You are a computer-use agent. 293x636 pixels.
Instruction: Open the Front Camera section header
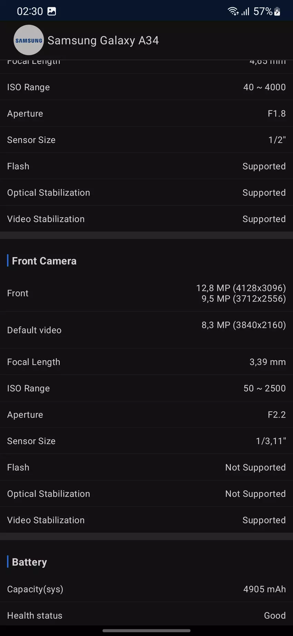point(44,261)
